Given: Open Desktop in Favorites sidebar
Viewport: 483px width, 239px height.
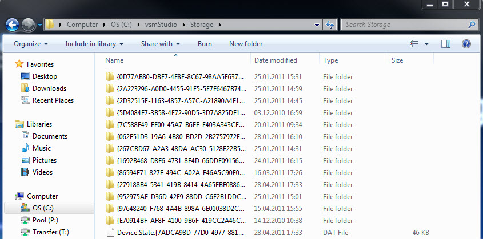Looking at the screenshot, I should pyautogui.click(x=45, y=76).
